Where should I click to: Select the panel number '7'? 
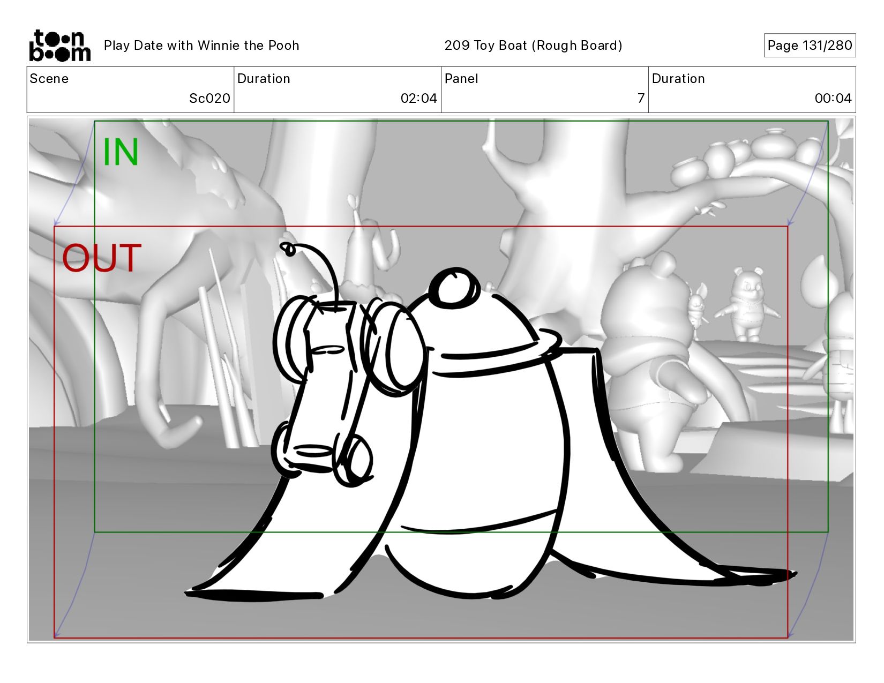(x=641, y=99)
